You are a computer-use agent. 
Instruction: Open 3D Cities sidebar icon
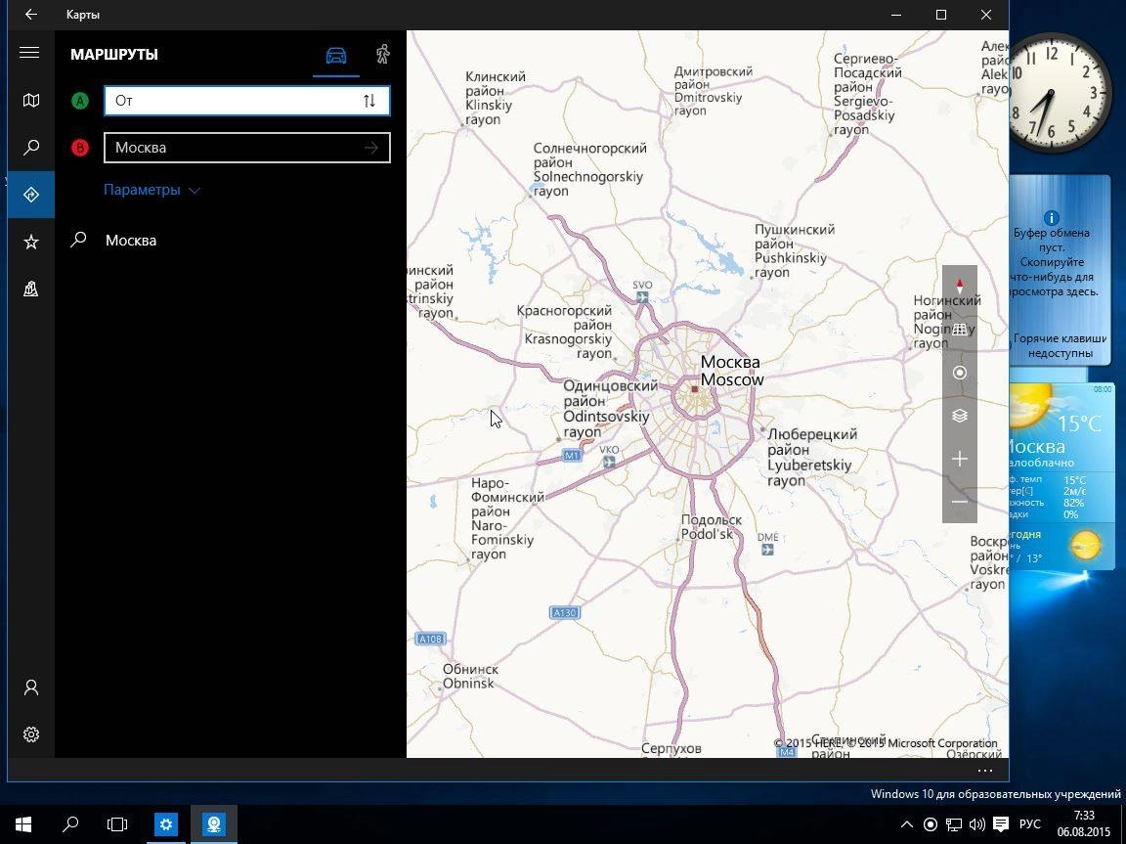tap(31, 289)
